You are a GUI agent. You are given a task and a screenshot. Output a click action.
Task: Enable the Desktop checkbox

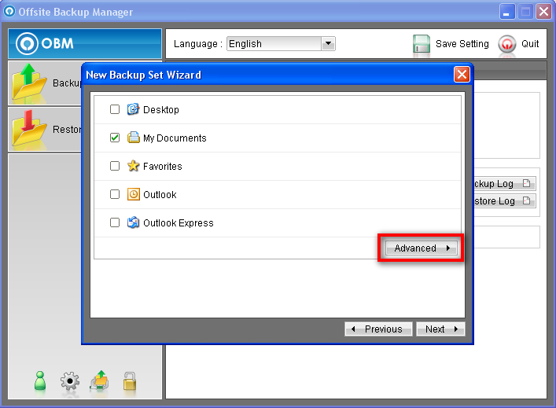(115, 110)
